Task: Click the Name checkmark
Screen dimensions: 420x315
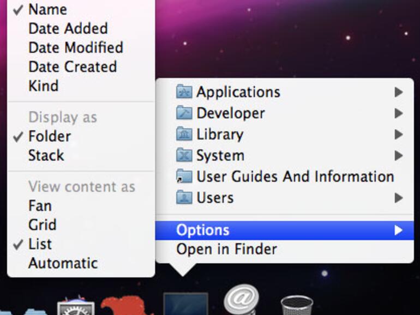Action: click(x=18, y=10)
